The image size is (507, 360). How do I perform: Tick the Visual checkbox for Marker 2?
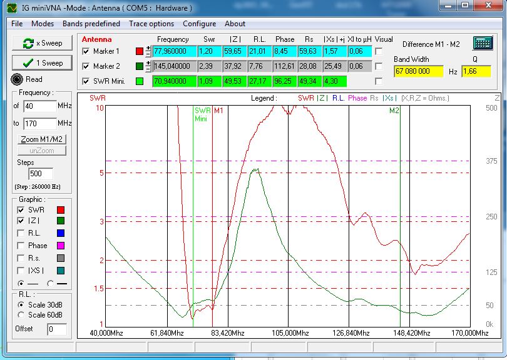379,66
